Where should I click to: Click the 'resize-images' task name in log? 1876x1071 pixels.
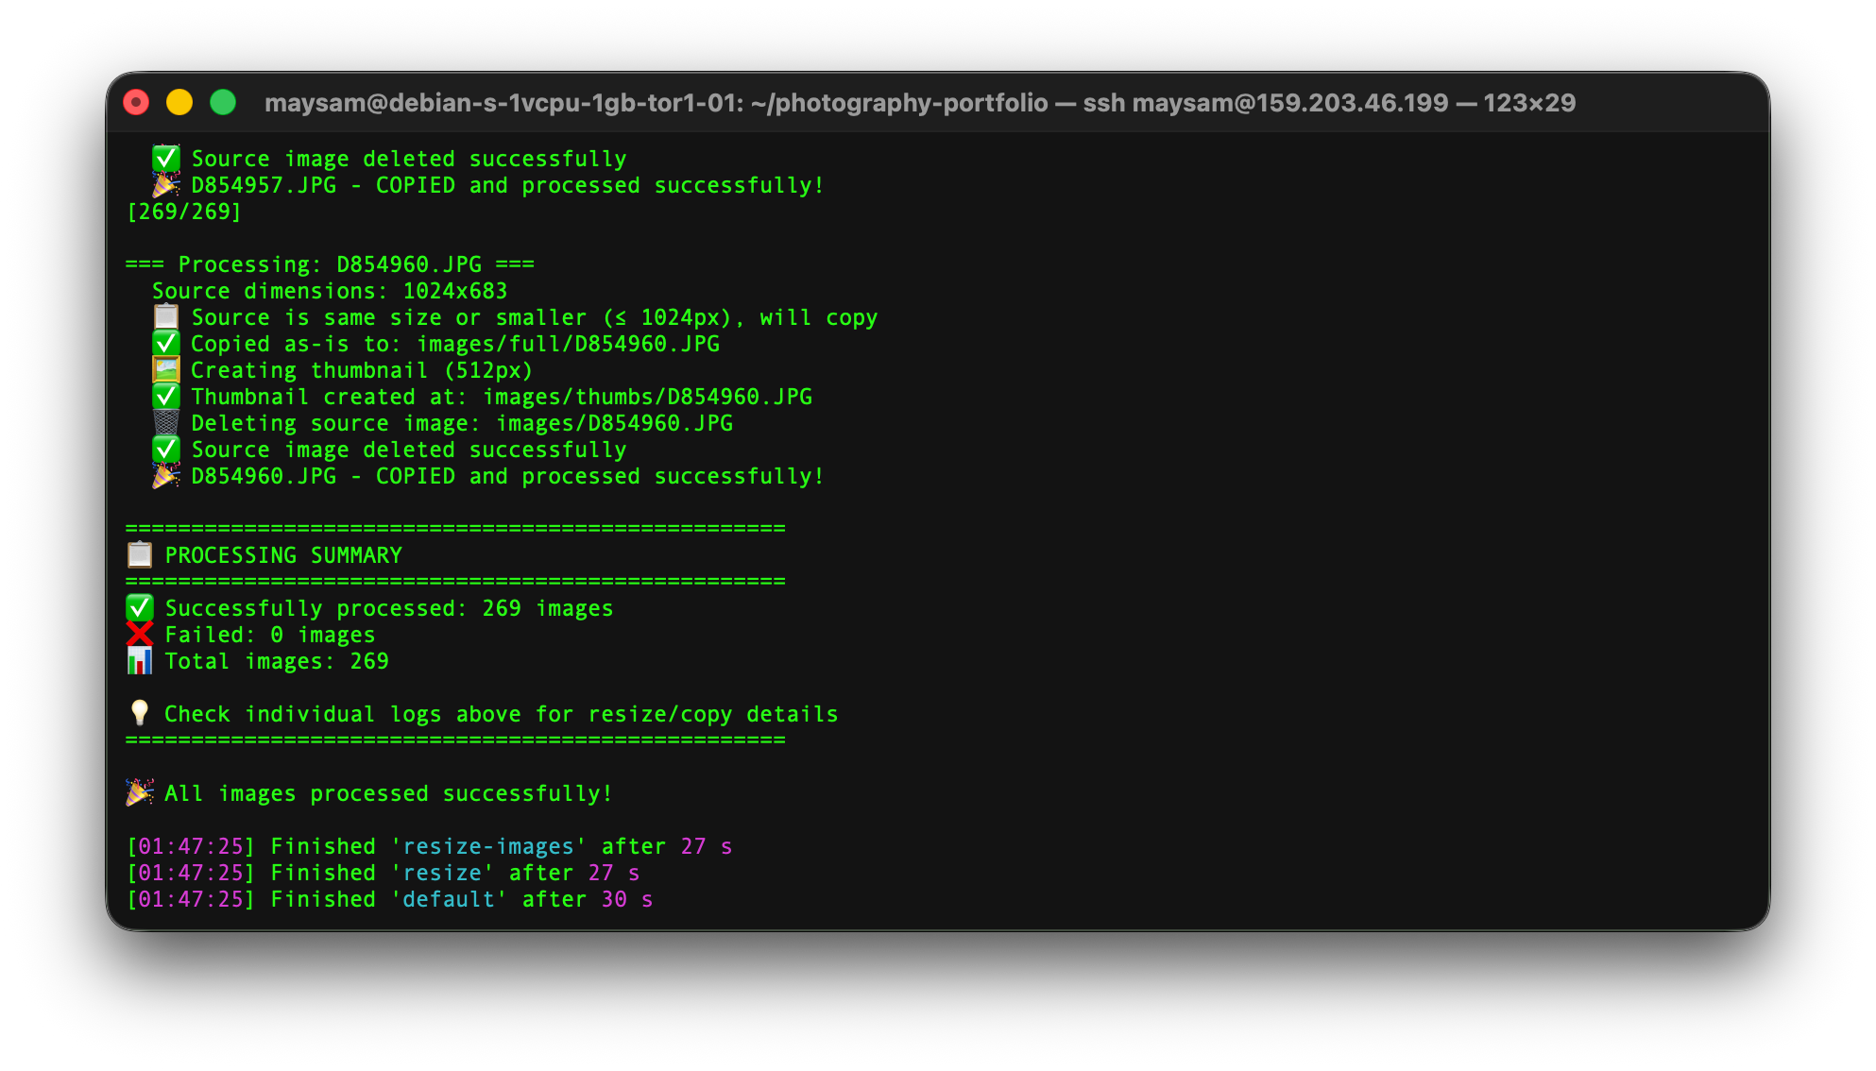click(488, 846)
